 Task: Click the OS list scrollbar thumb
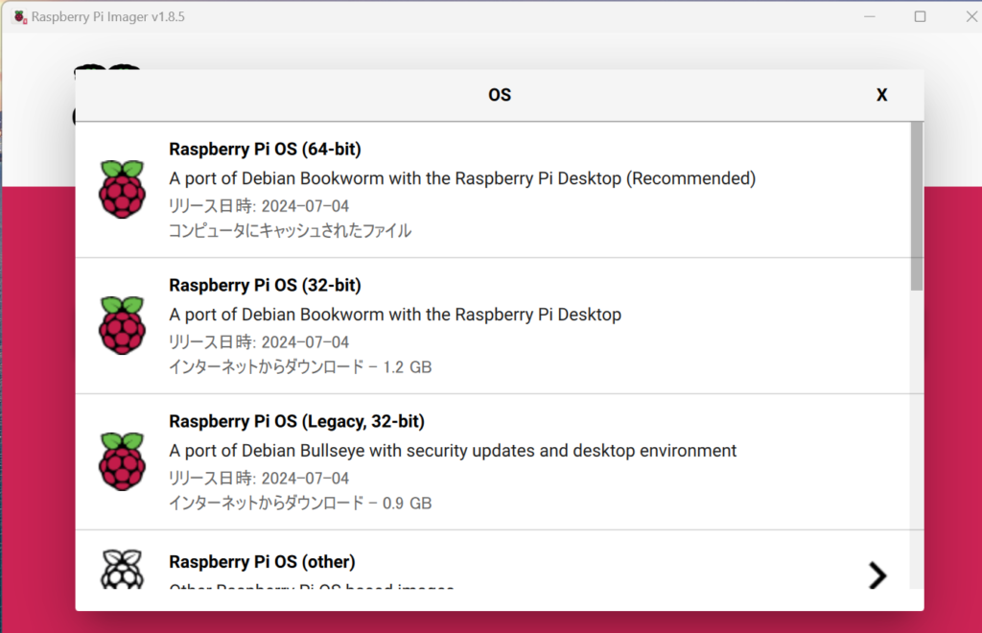[x=917, y=205]
